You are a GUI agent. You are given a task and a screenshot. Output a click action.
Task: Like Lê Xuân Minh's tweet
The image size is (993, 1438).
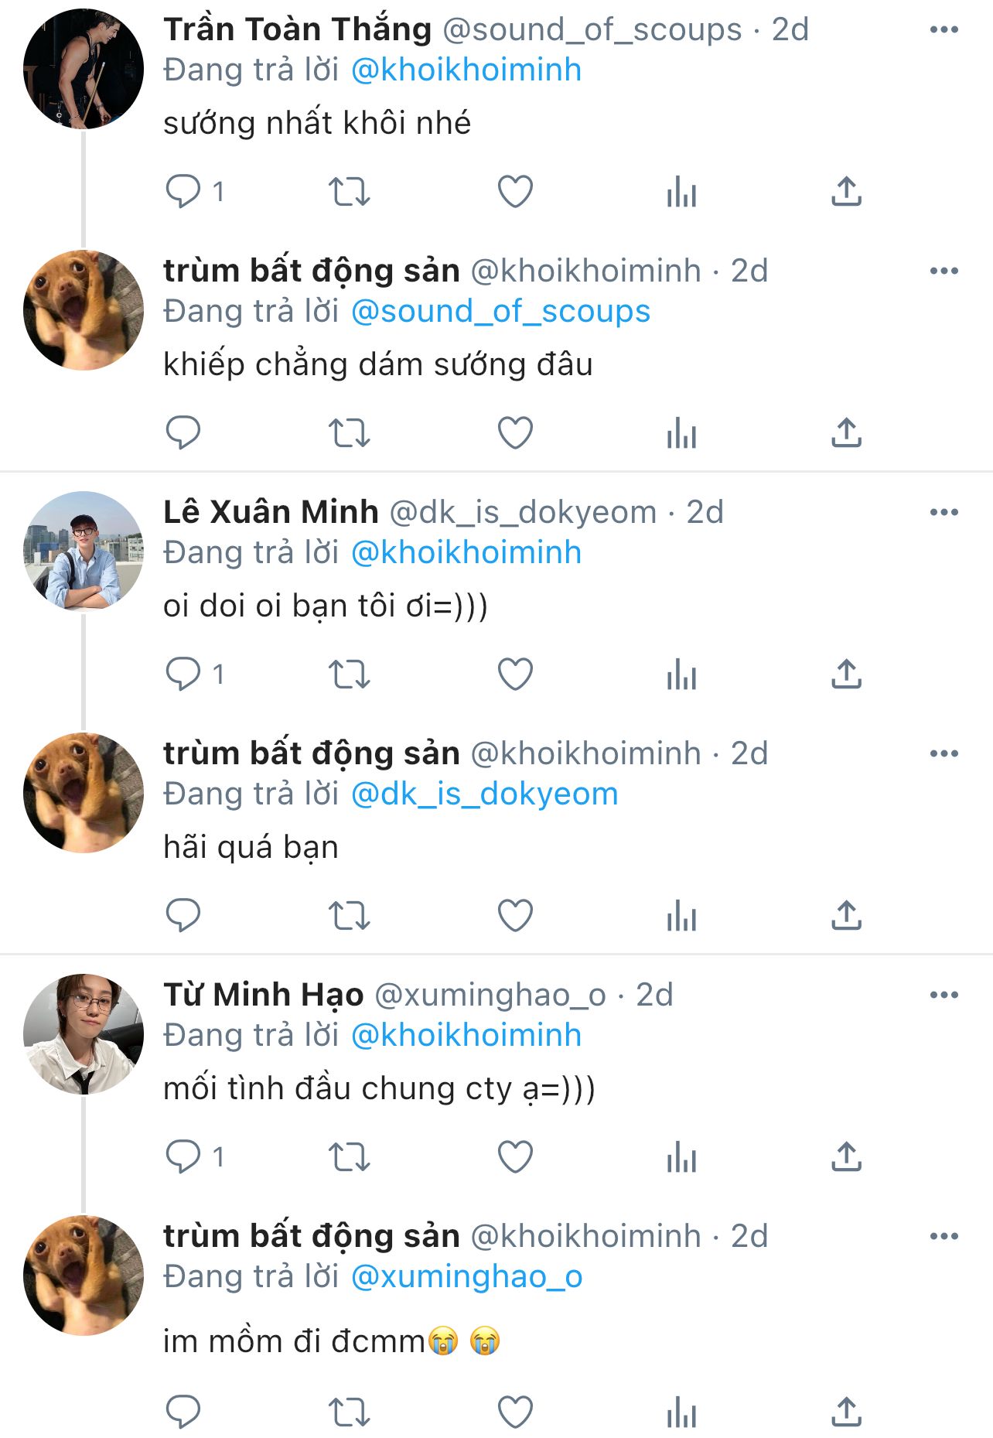[515, 675]
